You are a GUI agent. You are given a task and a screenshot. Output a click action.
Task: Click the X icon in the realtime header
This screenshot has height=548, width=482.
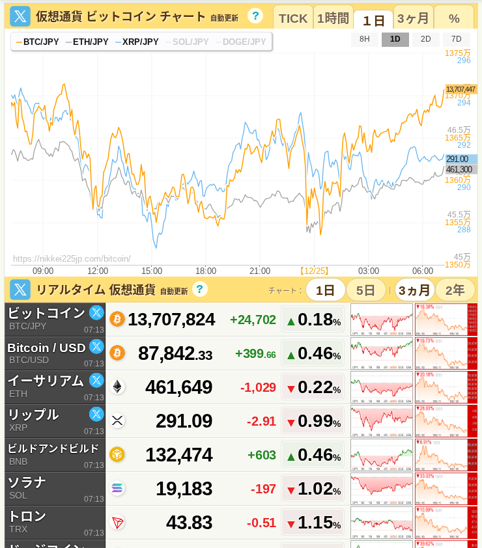click(x=20, y=290)
